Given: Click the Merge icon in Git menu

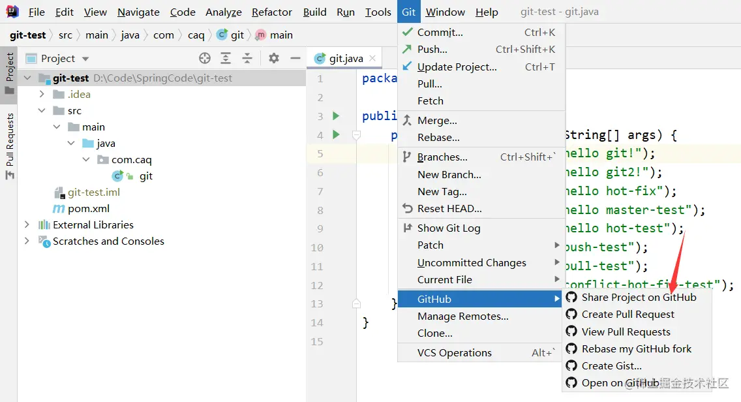Looking at the screenshot, I should pyautogui.click(x=407, y=120).
